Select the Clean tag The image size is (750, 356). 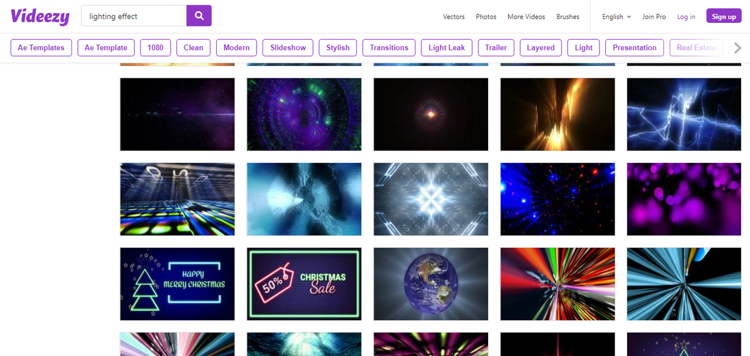[x=193, y=47]
